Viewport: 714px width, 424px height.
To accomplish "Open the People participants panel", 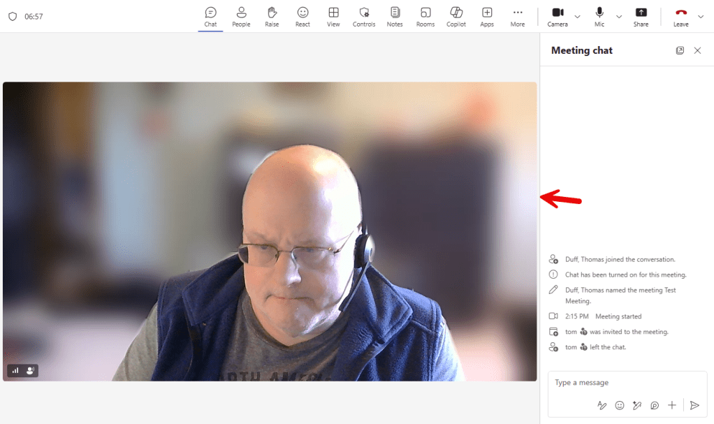I will (241, 16).
